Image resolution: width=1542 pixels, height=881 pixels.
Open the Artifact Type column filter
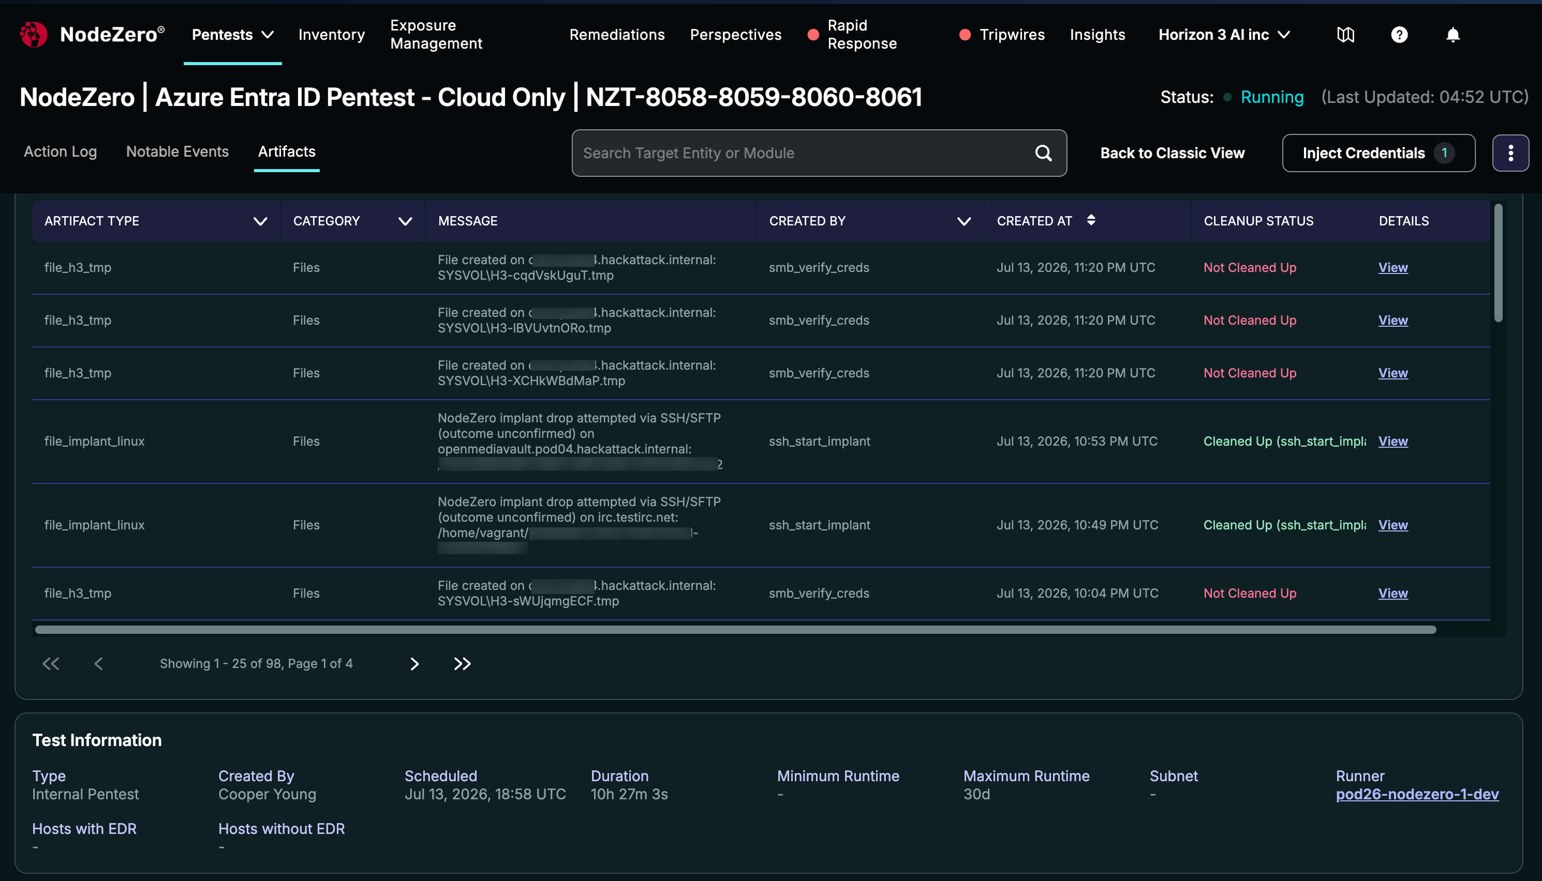pos(260,221)
